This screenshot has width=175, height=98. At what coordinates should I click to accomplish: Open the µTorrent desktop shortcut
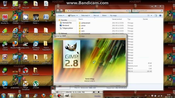point(36,85)
